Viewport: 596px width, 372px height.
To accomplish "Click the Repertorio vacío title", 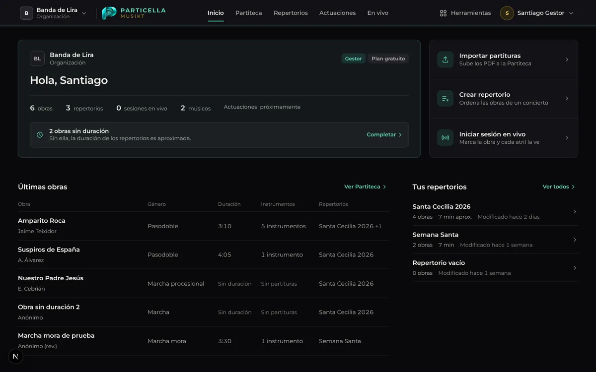I will [439, 263].
